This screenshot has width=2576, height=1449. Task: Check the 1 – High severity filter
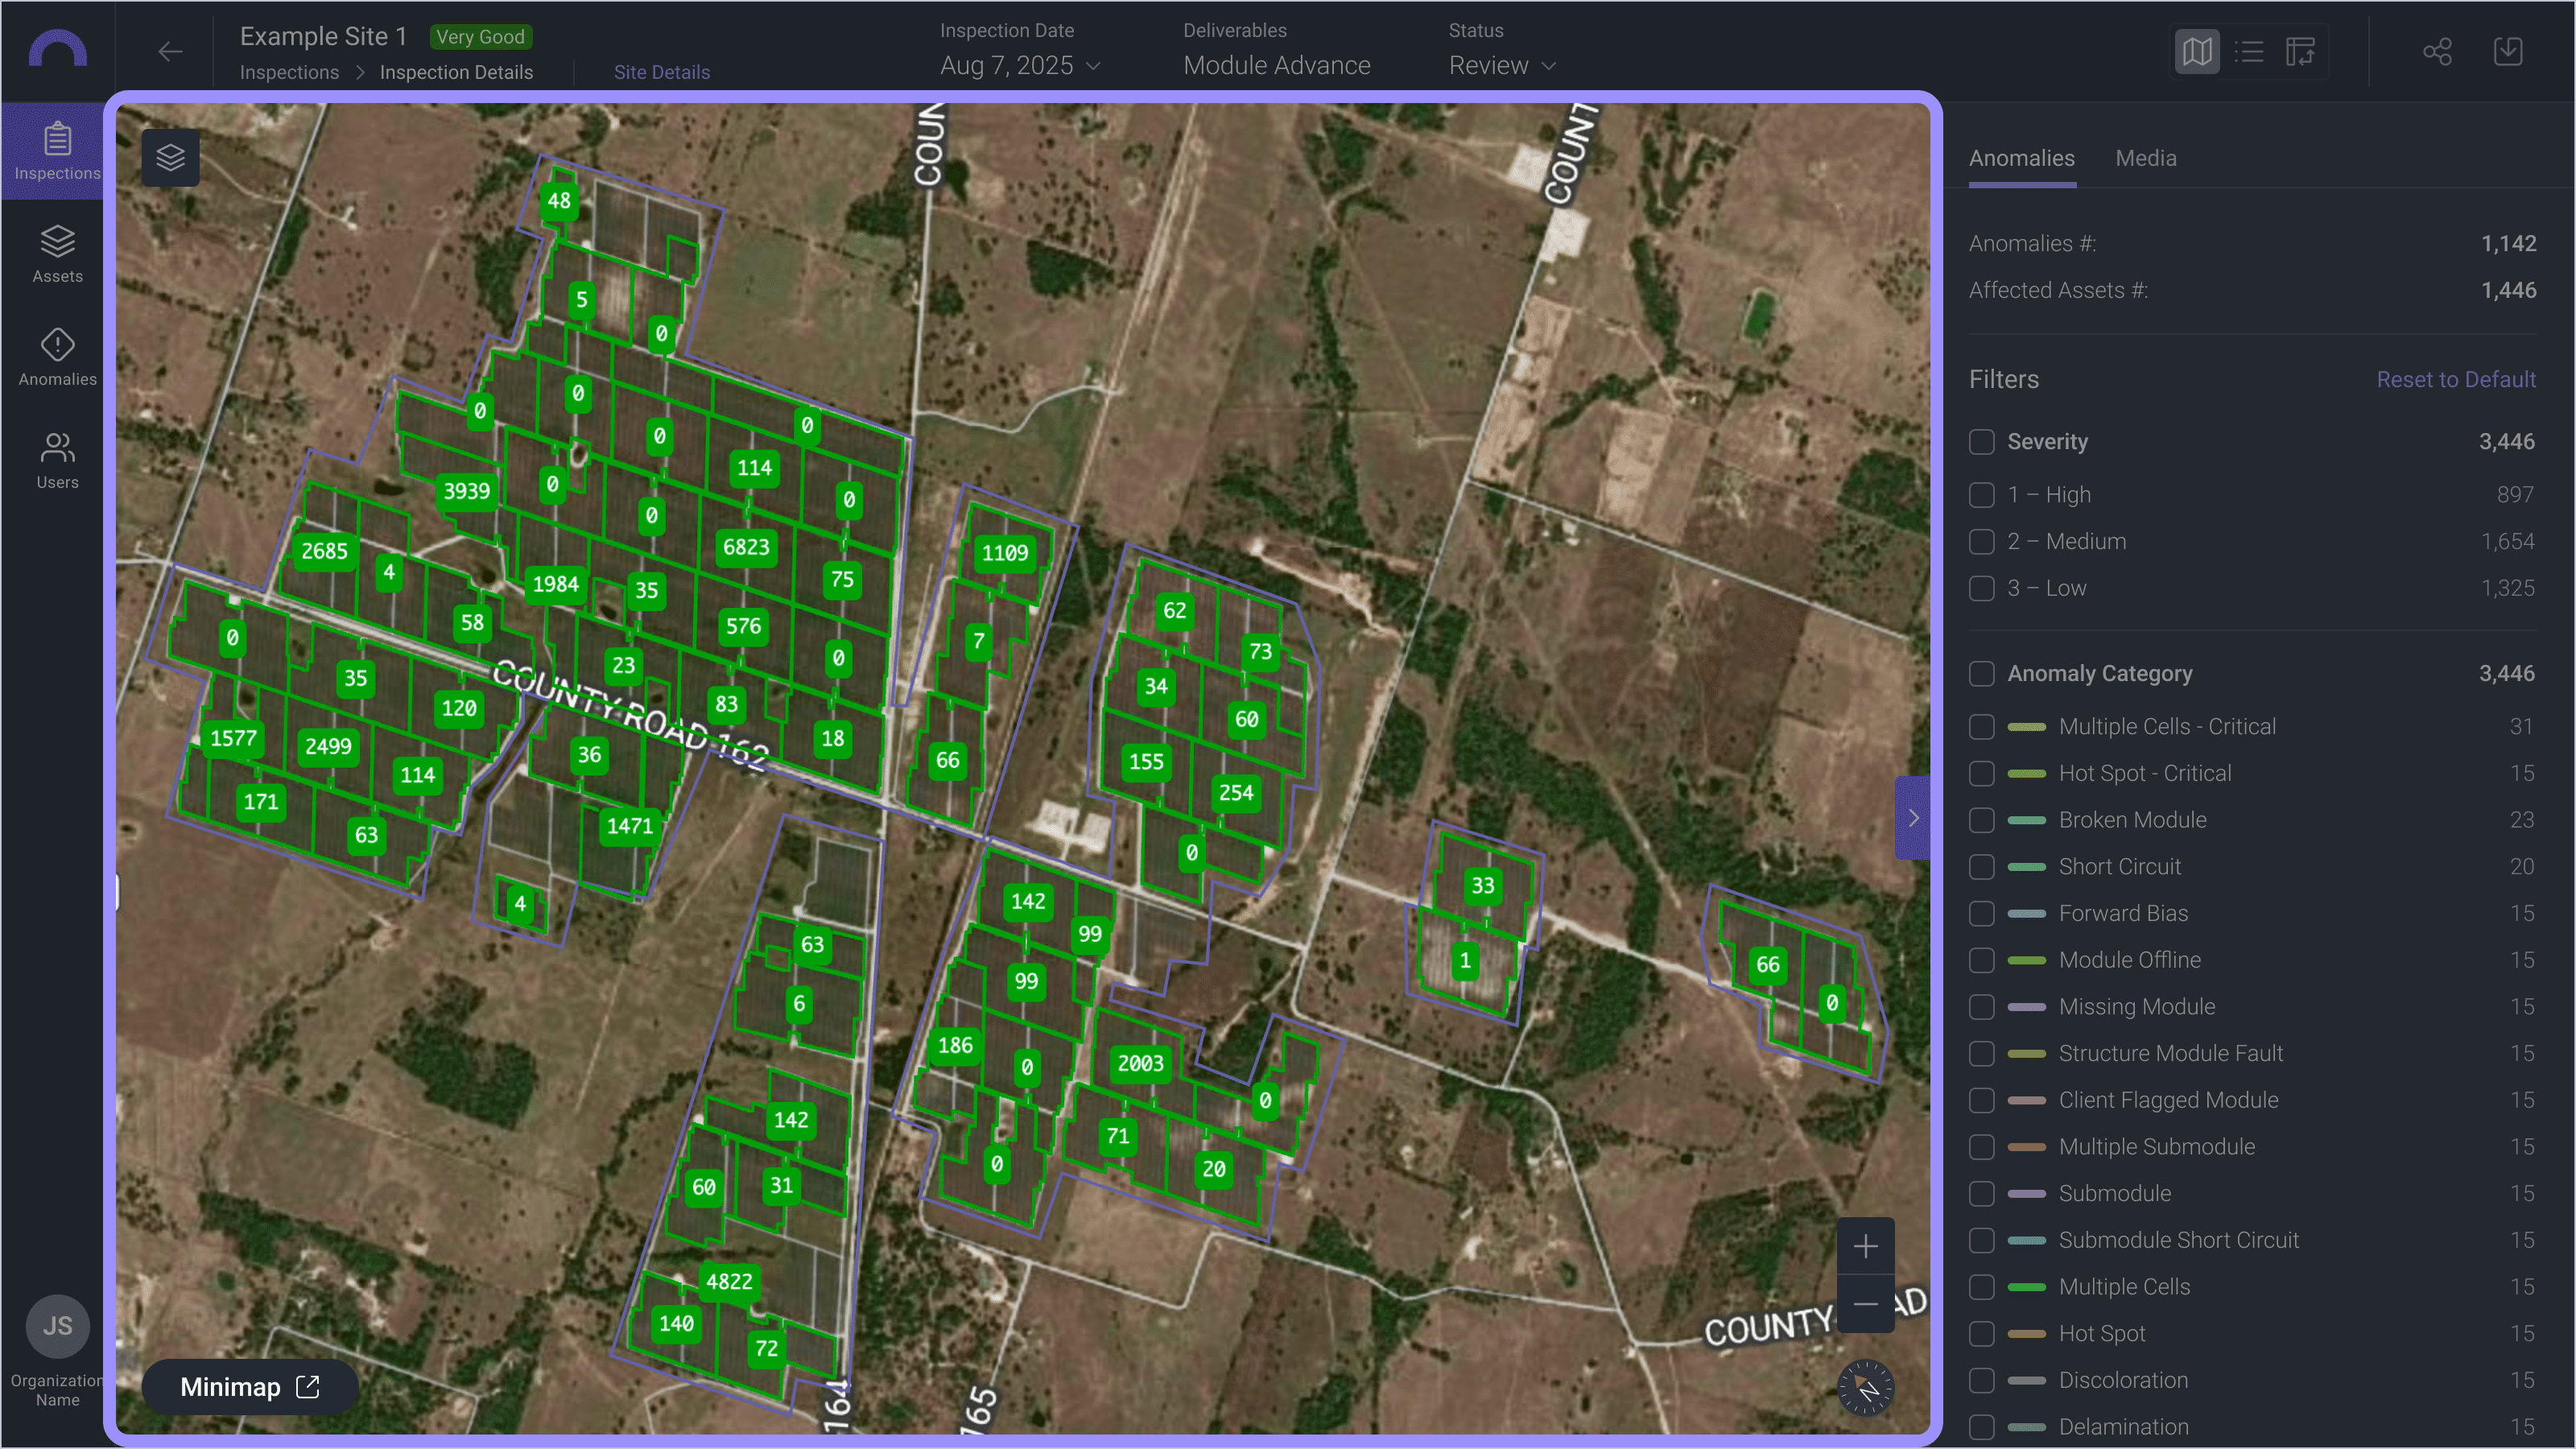[x=1981, y=495]
